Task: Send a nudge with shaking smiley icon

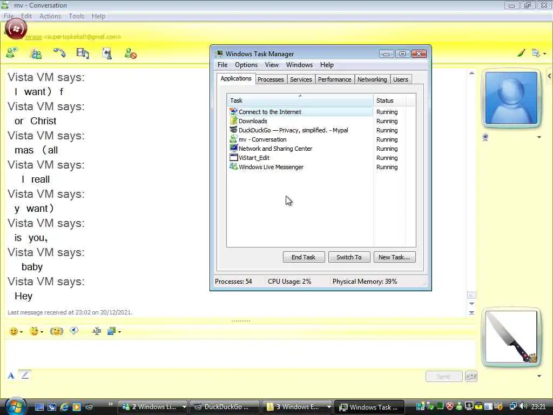Action: pyautogui.click(x=56, y=331)
